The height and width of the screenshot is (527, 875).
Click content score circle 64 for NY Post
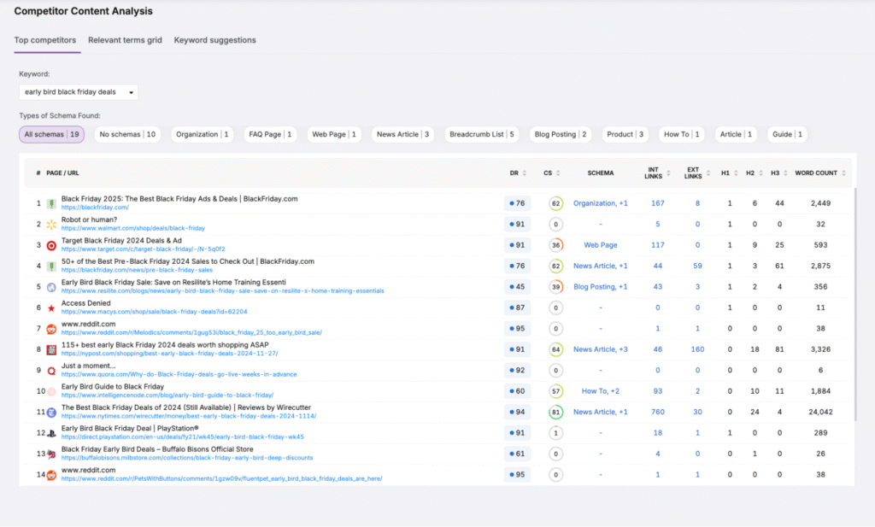(555, 349)
